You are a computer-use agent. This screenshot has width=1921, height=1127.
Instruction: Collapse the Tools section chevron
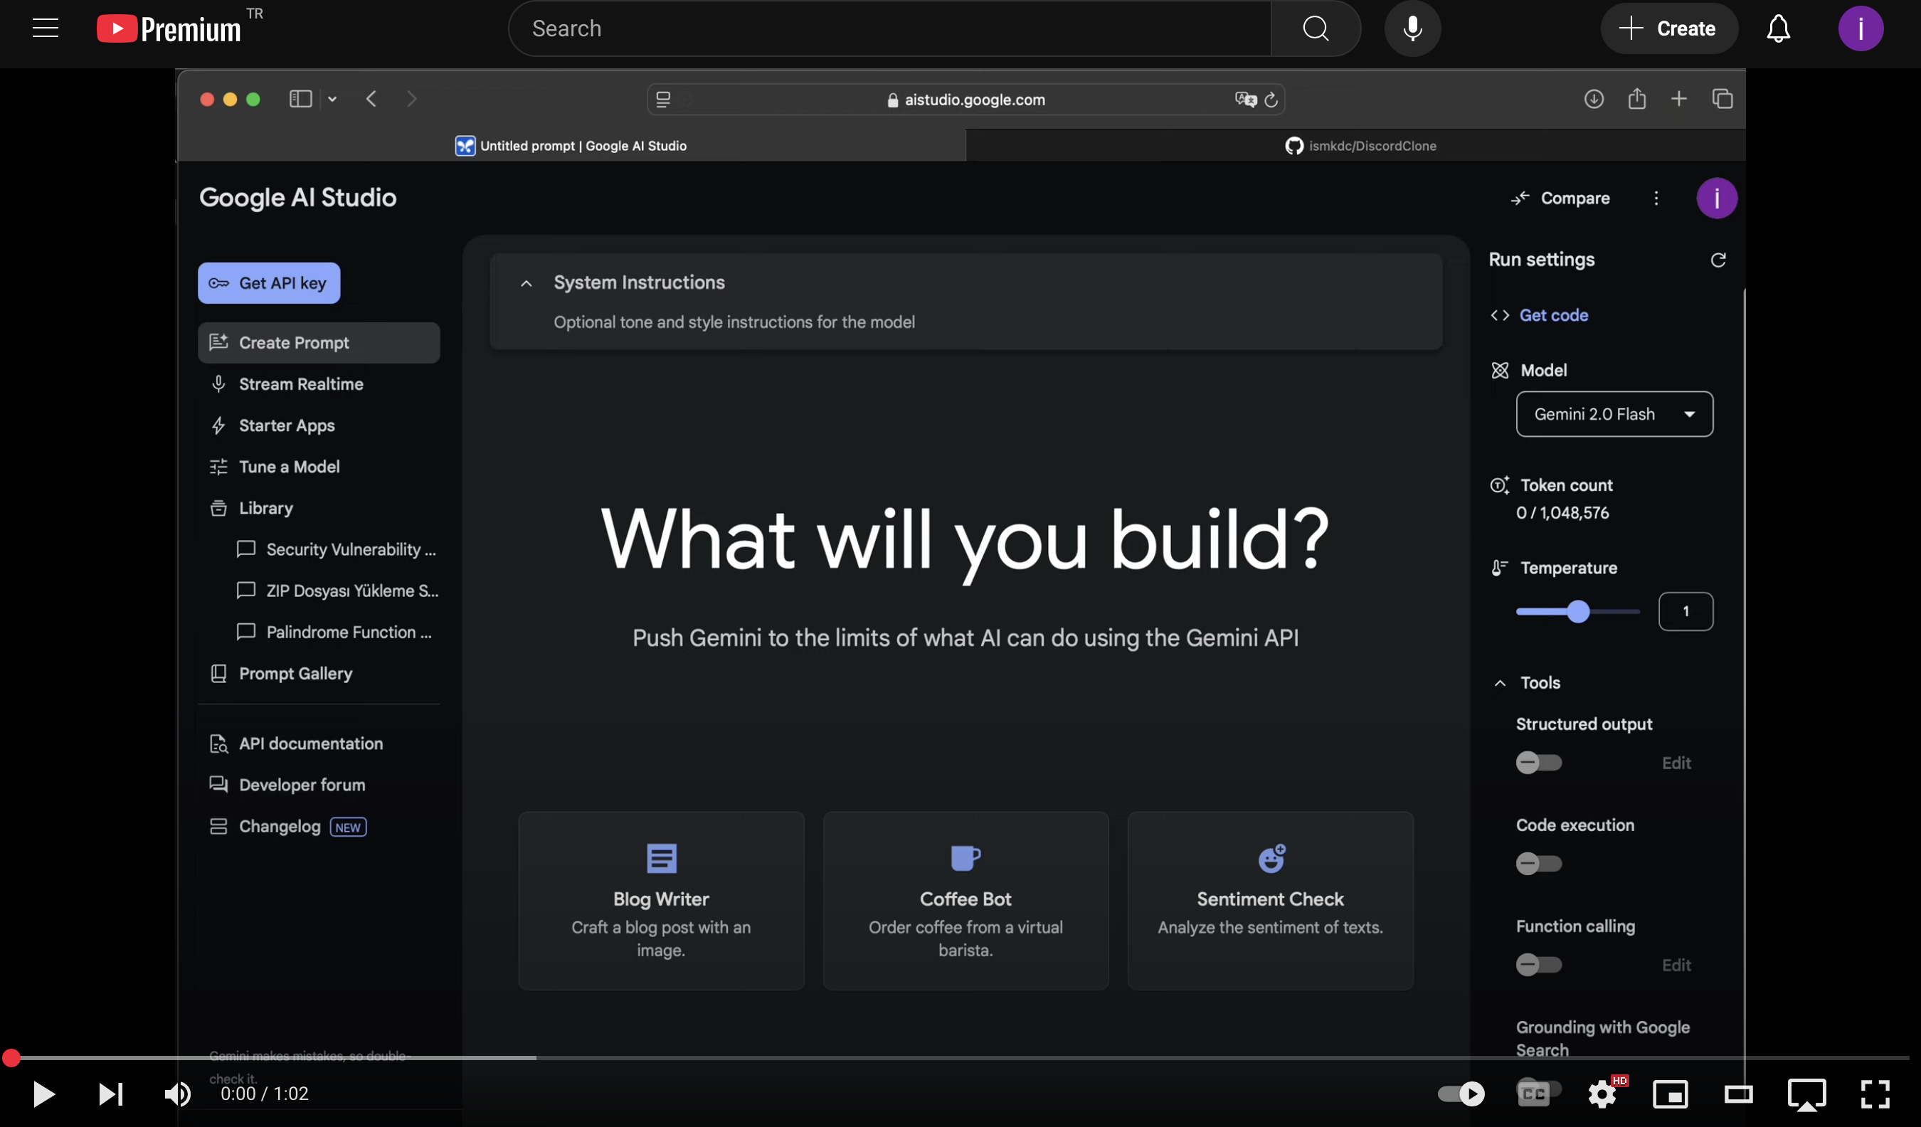tap(1500, 682)
